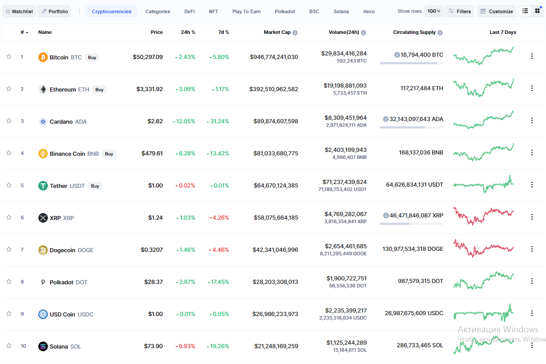Screen dimensions: 546x364
Task: Toggle the watchlist star for XRP
Action: point(9,217)
